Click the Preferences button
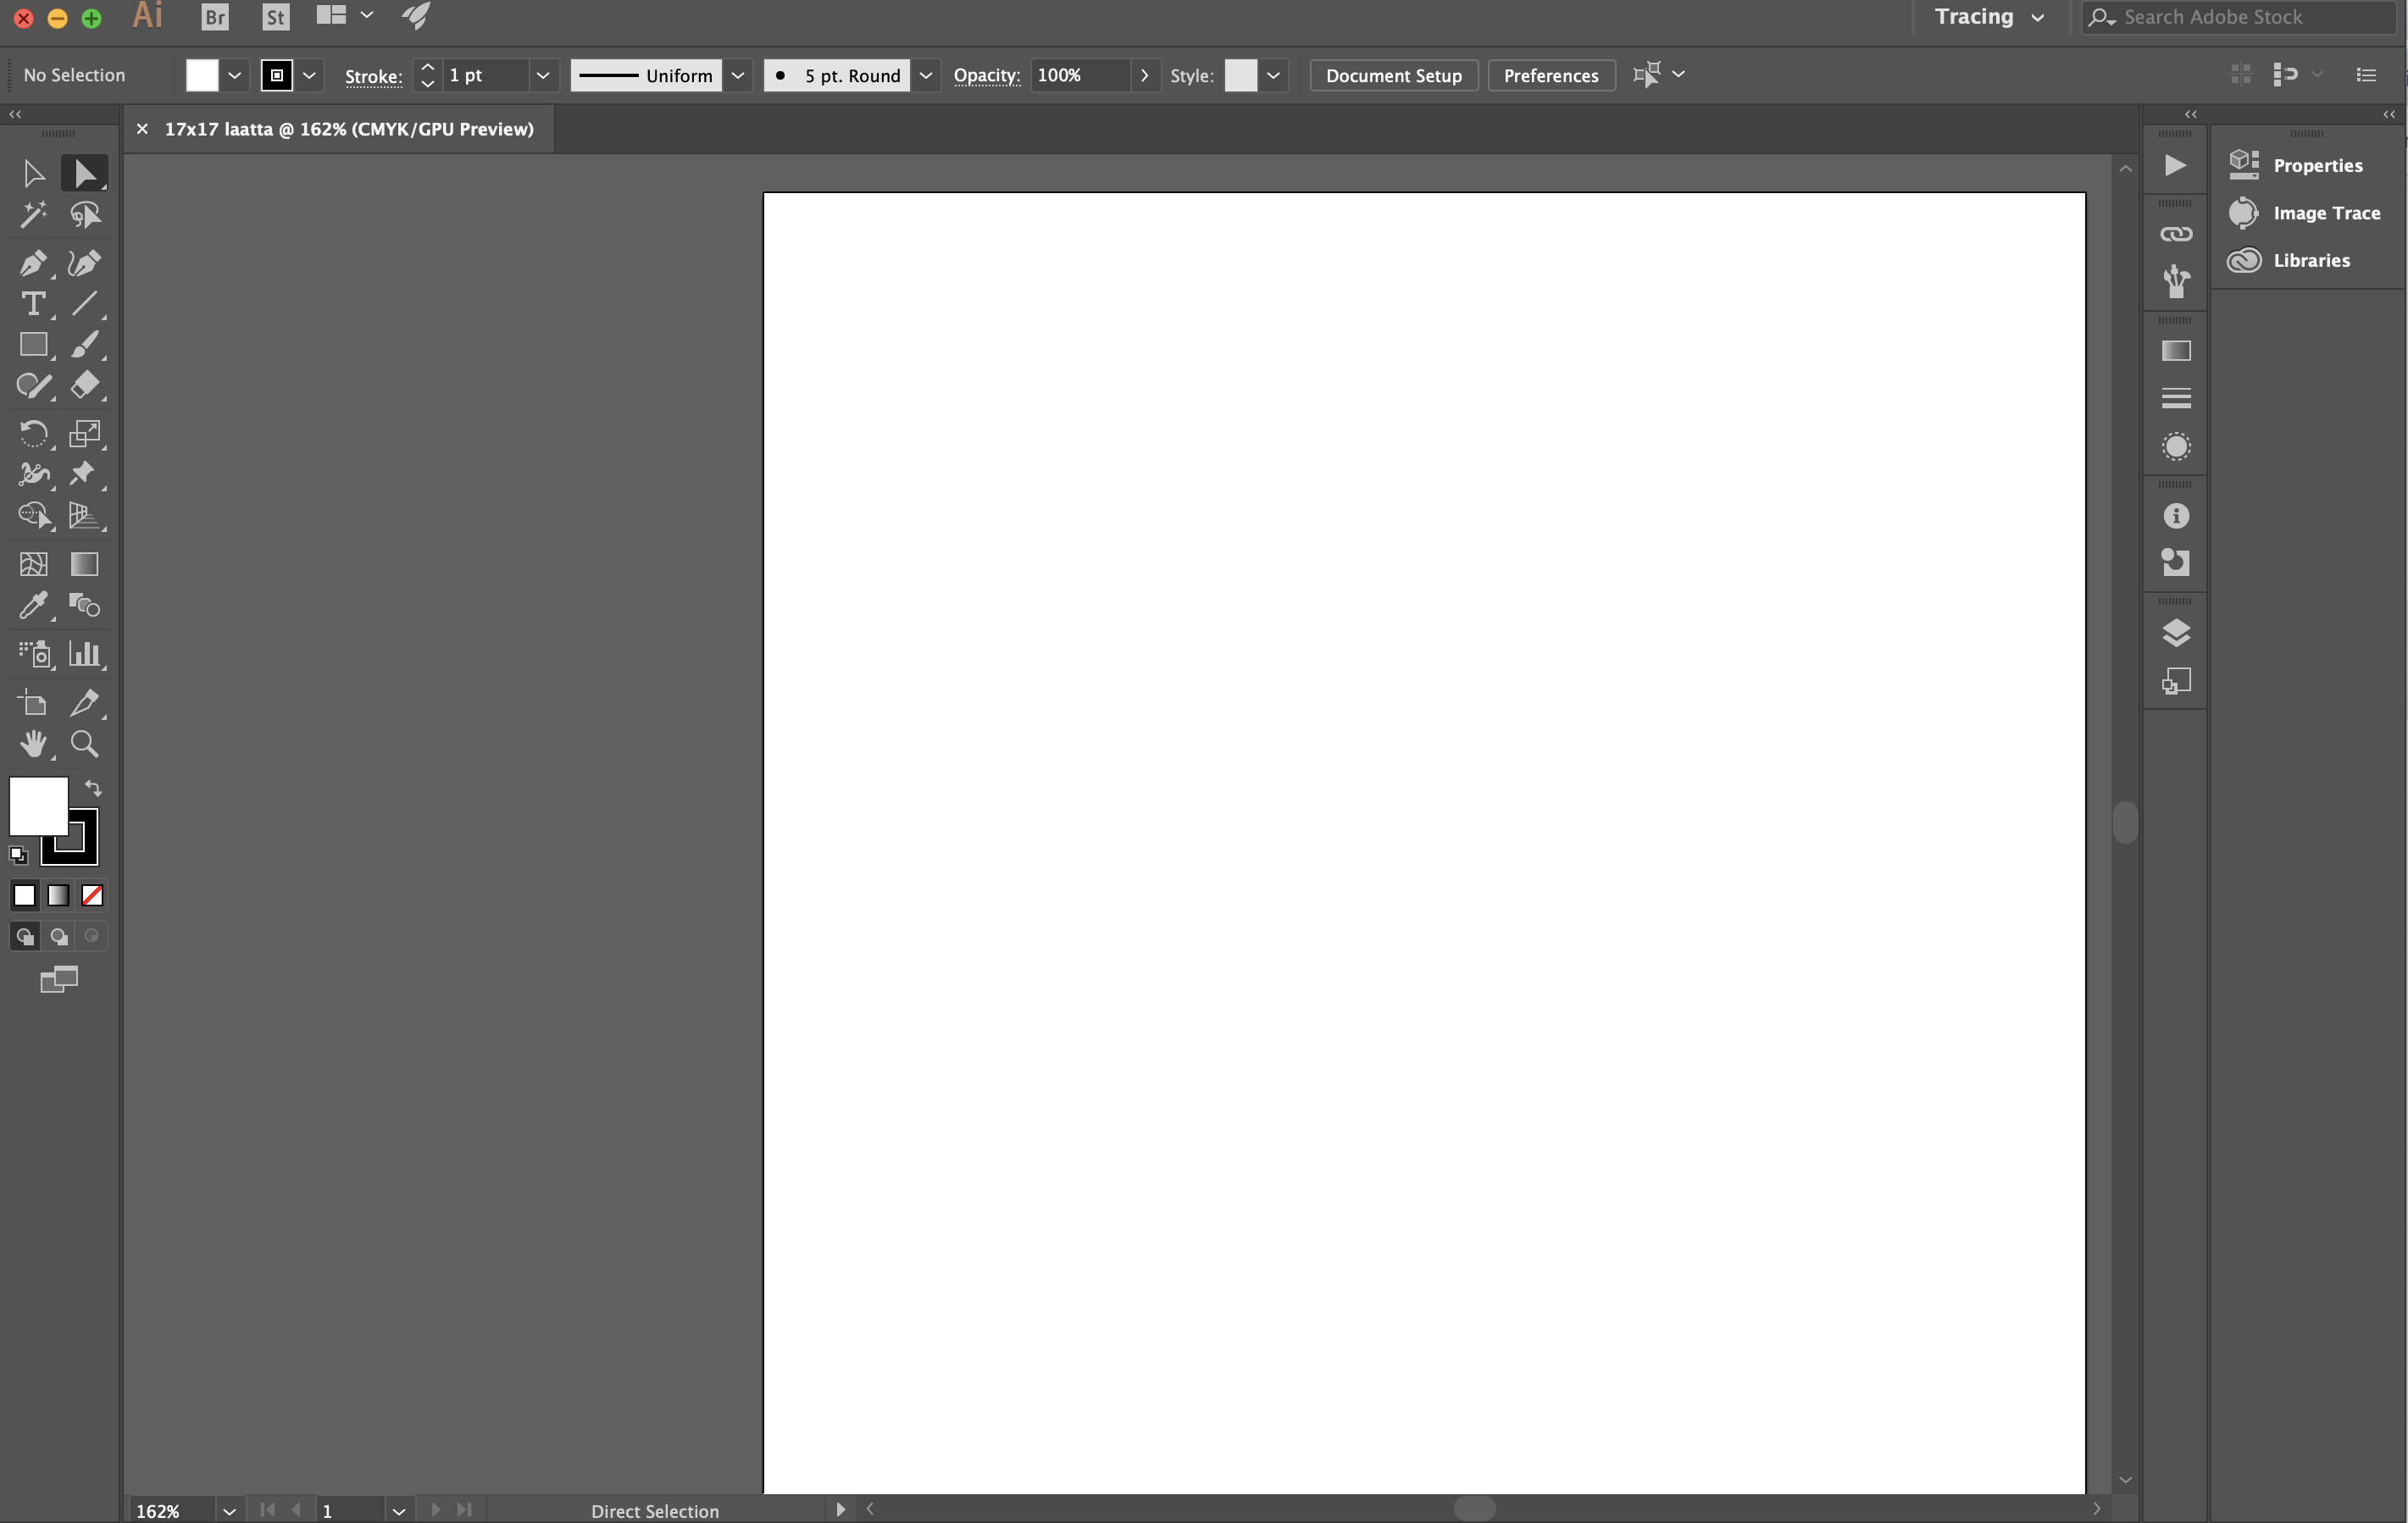The width and height of the screenshot is (2408, 1523). [1550, 75]
